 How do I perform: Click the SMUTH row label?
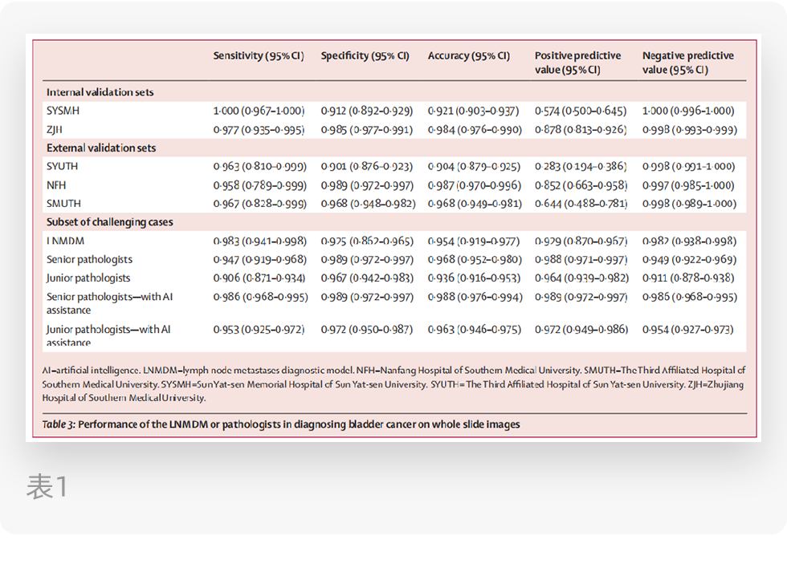(63, 204)
